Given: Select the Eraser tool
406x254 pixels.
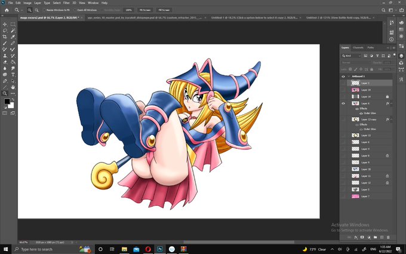Looking at the screenshot, I should tap(5, 62).
